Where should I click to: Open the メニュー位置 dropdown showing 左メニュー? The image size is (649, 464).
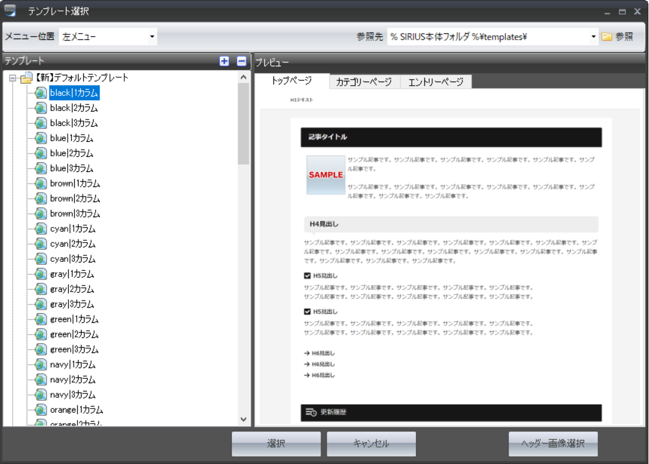coord(108,36)
